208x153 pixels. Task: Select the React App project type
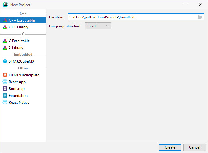tap(17, 82)
